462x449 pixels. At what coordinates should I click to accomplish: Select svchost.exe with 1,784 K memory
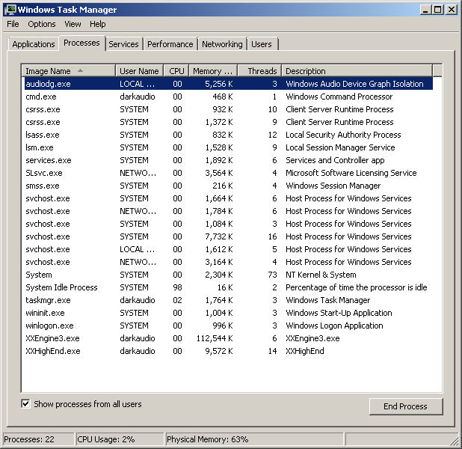coord(227,211)
